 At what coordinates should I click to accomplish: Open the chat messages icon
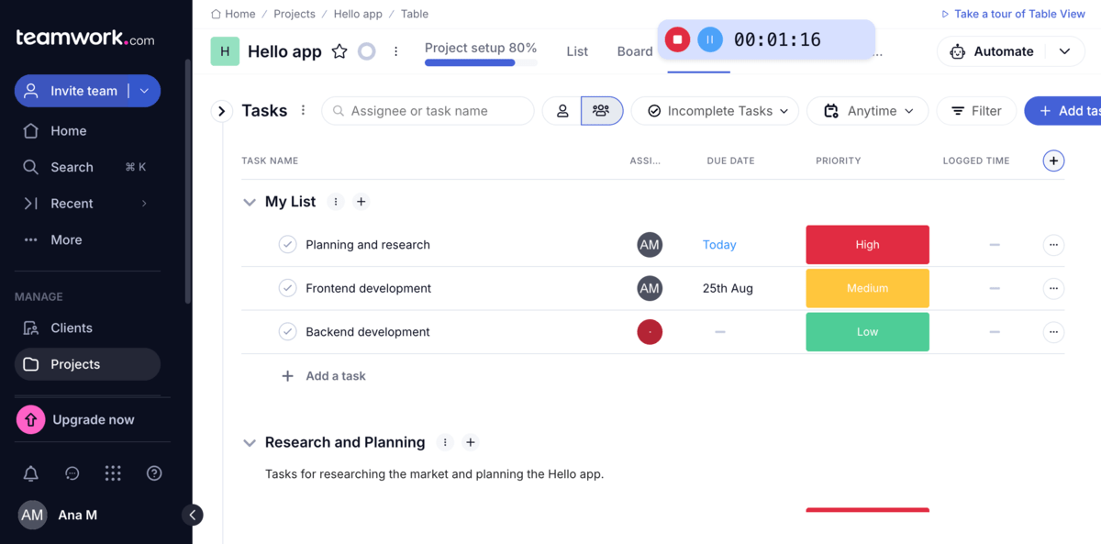(x=72, y=473)
